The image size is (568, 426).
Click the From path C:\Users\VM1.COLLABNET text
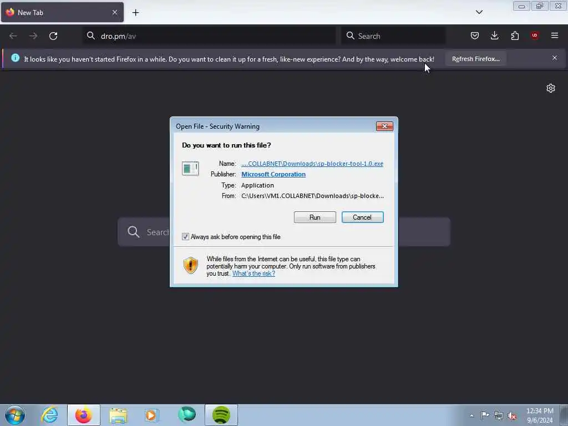click(x=312, y=196)
